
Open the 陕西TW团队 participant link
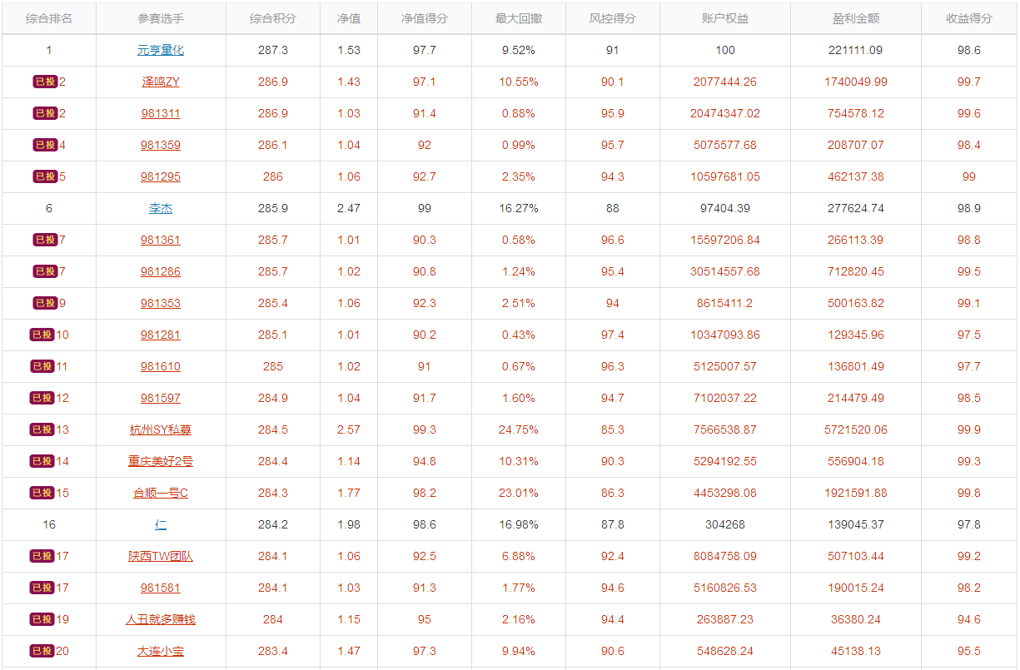point(161,556)
